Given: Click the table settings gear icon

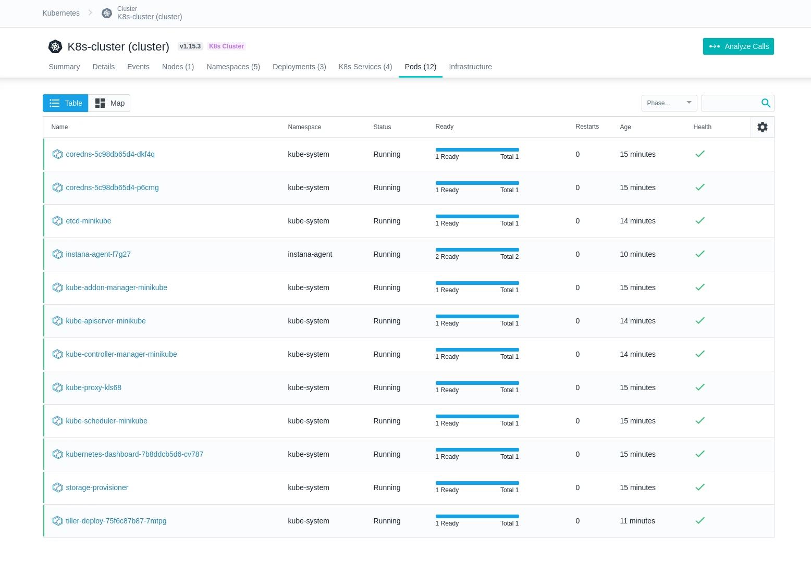Looking at the screenshot, I should [762, 127].
